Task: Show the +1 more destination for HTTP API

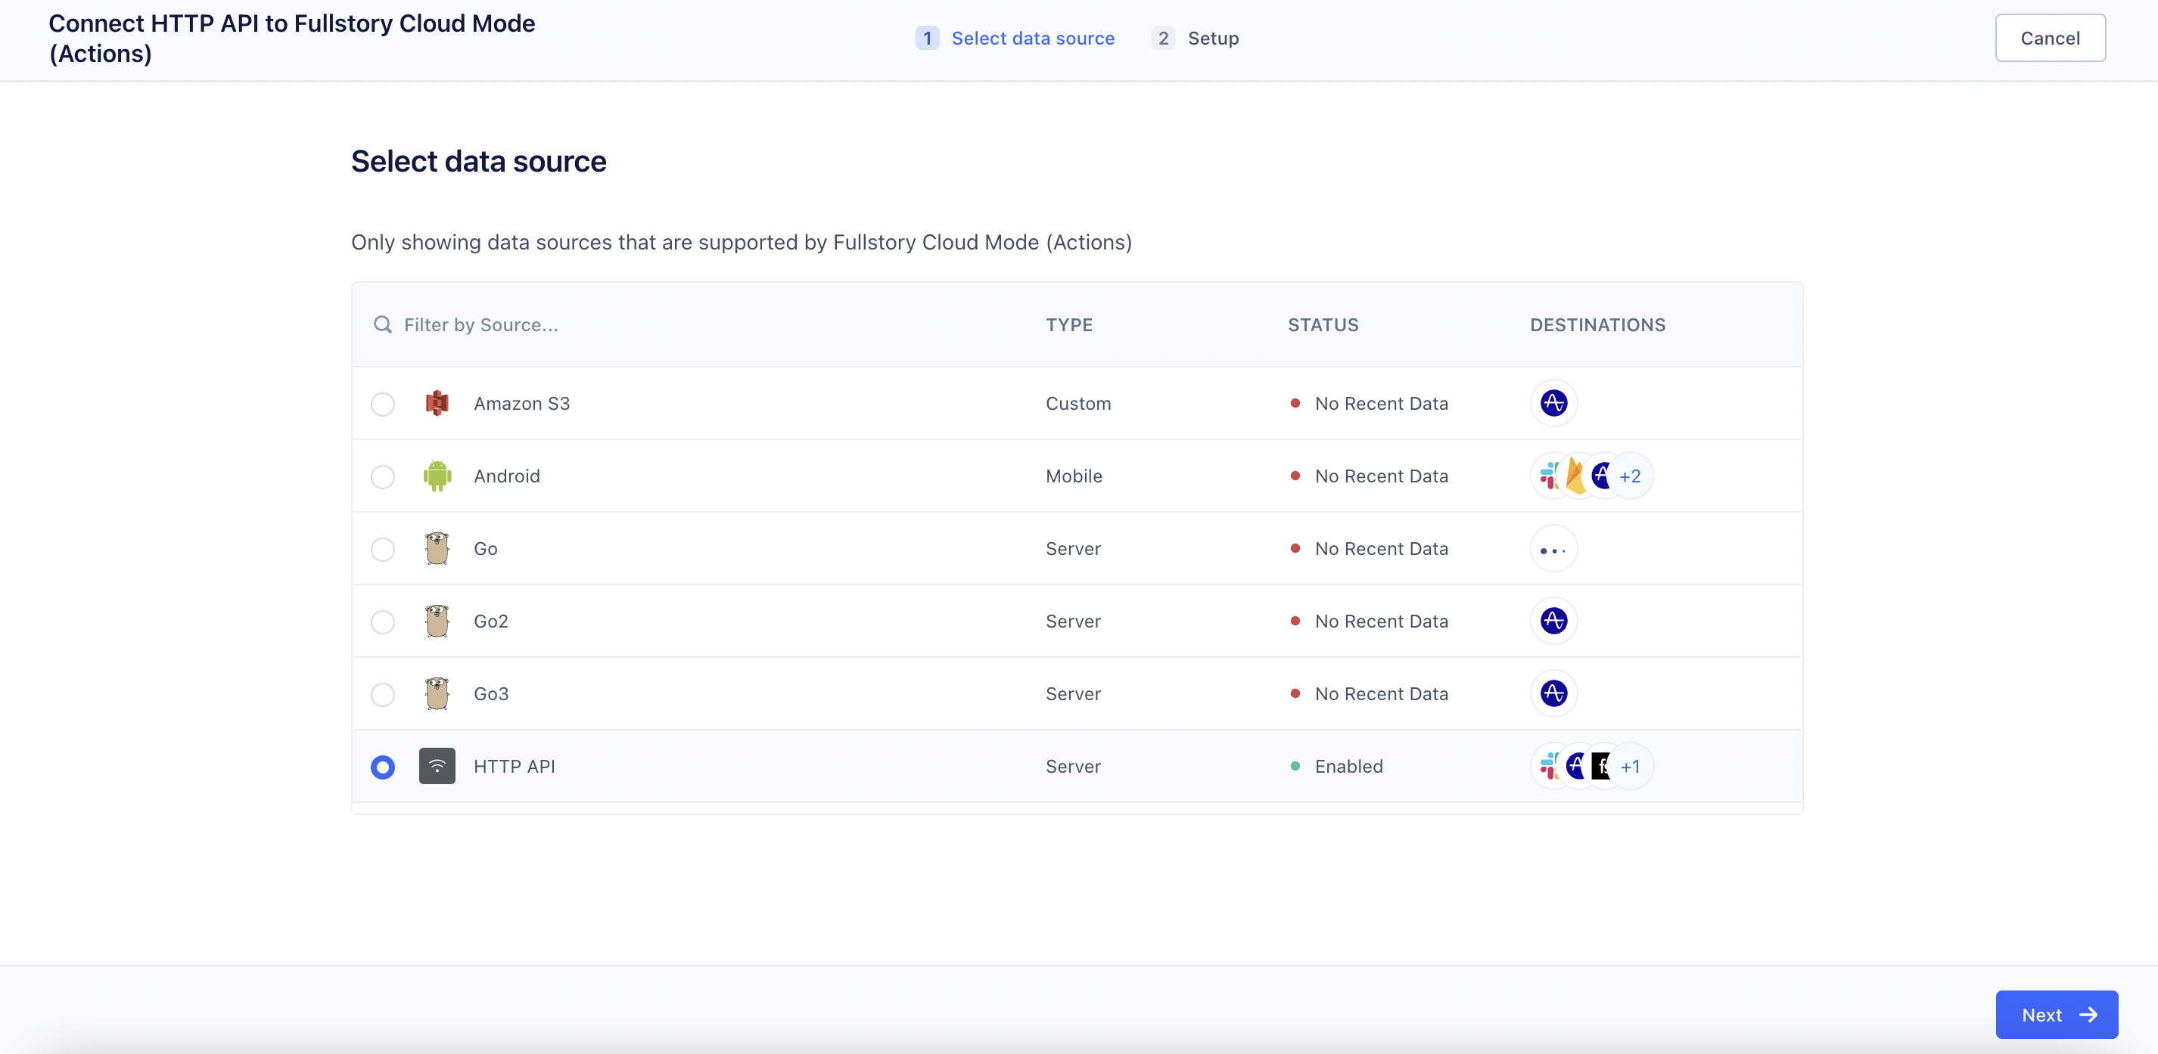Action: pos(1630,767)
